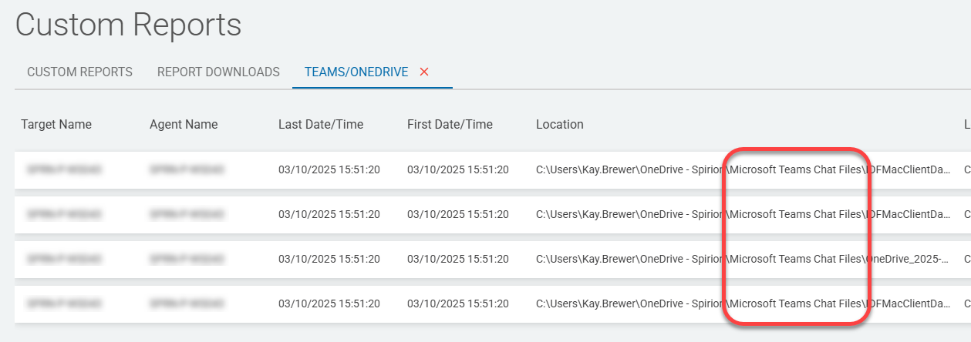Click the Agent Name column header

pyautogui.click(x=184, y=124)
